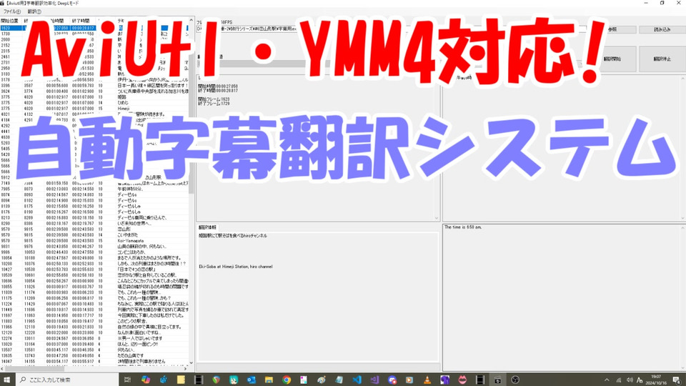Show hidden system tray icons

(x=607, y=380)
